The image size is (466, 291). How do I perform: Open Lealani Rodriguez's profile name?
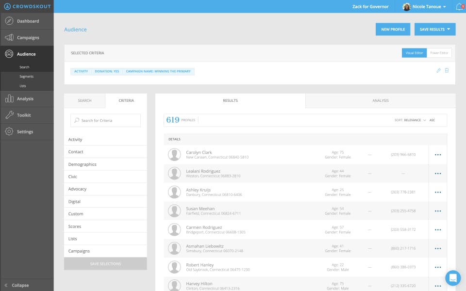[203, 171]
